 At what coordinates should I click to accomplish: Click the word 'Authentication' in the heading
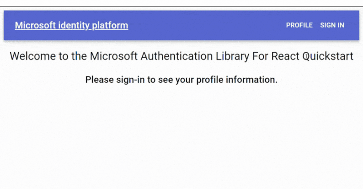[176, 56]
